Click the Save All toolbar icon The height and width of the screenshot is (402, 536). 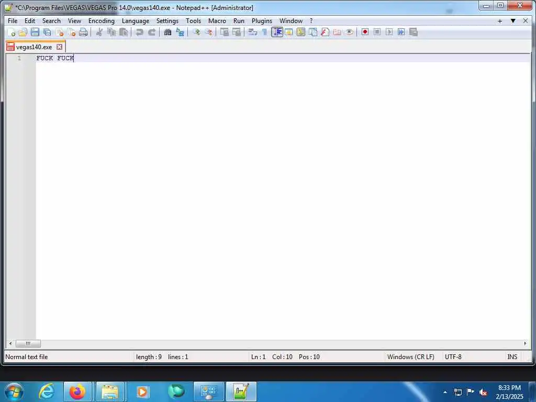tap(47, 32)
